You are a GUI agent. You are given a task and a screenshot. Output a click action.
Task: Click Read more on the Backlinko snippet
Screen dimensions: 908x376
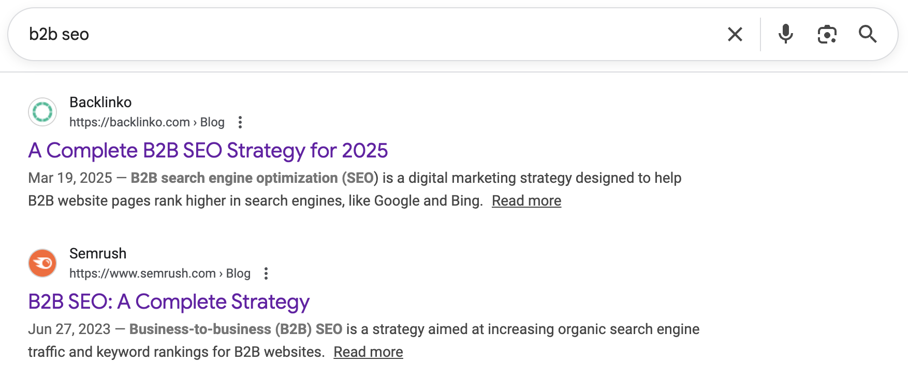click(526, 201)
